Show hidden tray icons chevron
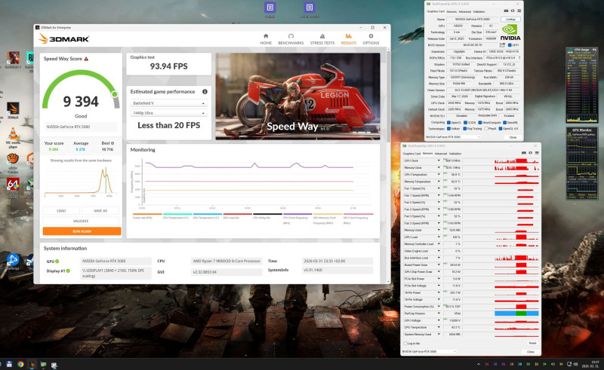The width and height of the screenshot is (604, 370). [x=479, y=364]
